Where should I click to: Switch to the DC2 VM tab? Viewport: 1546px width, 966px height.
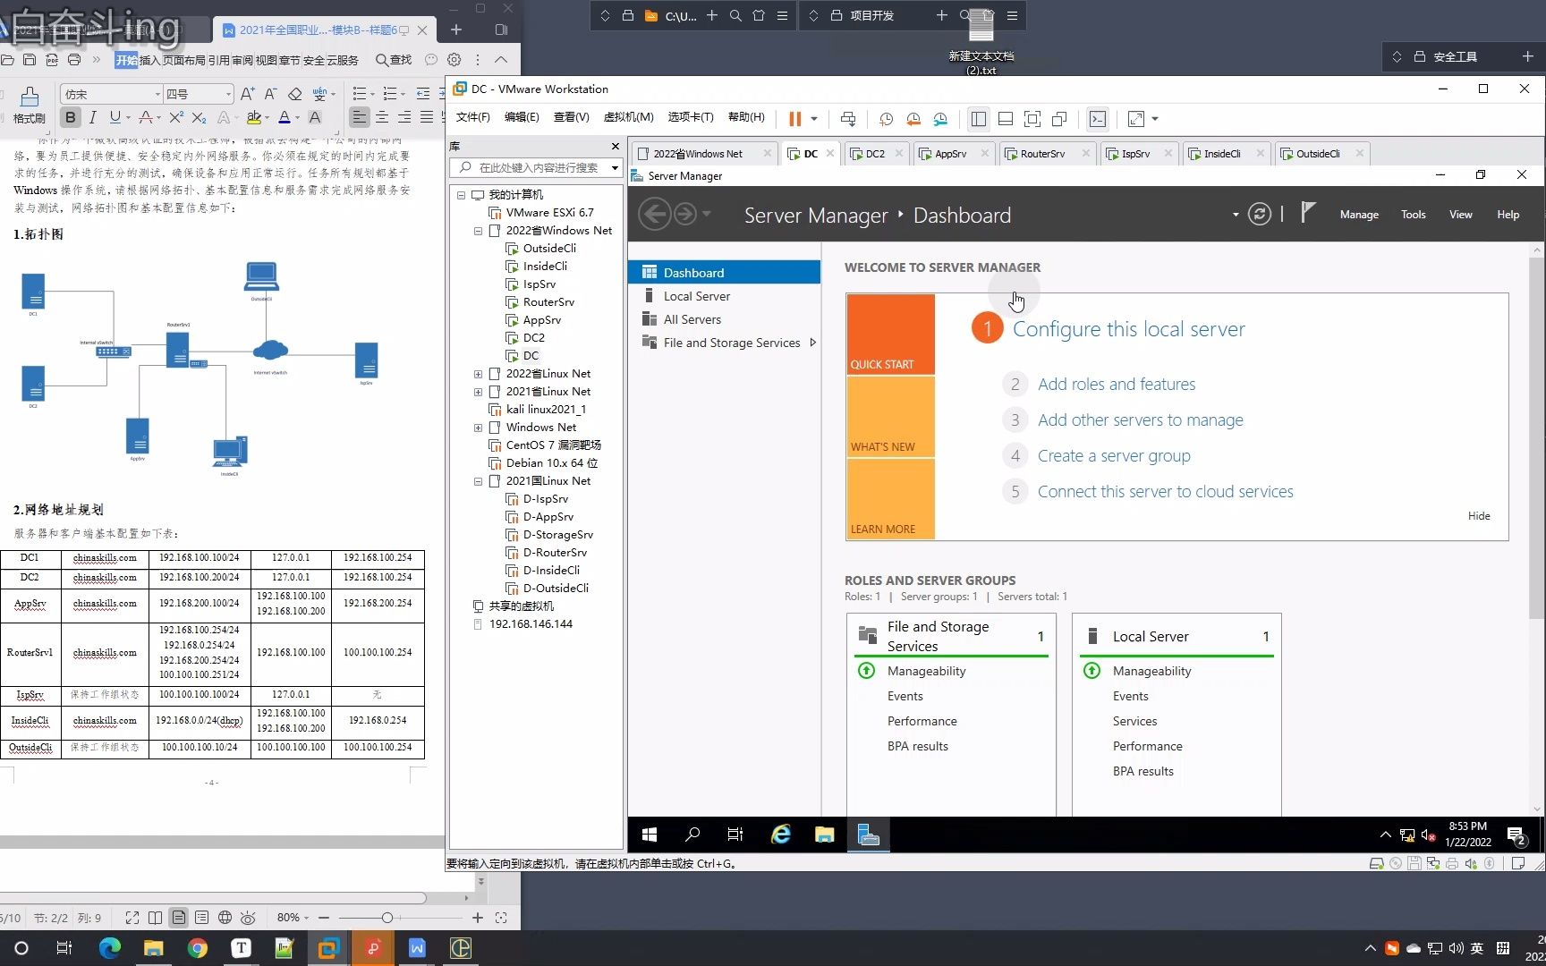875,154
